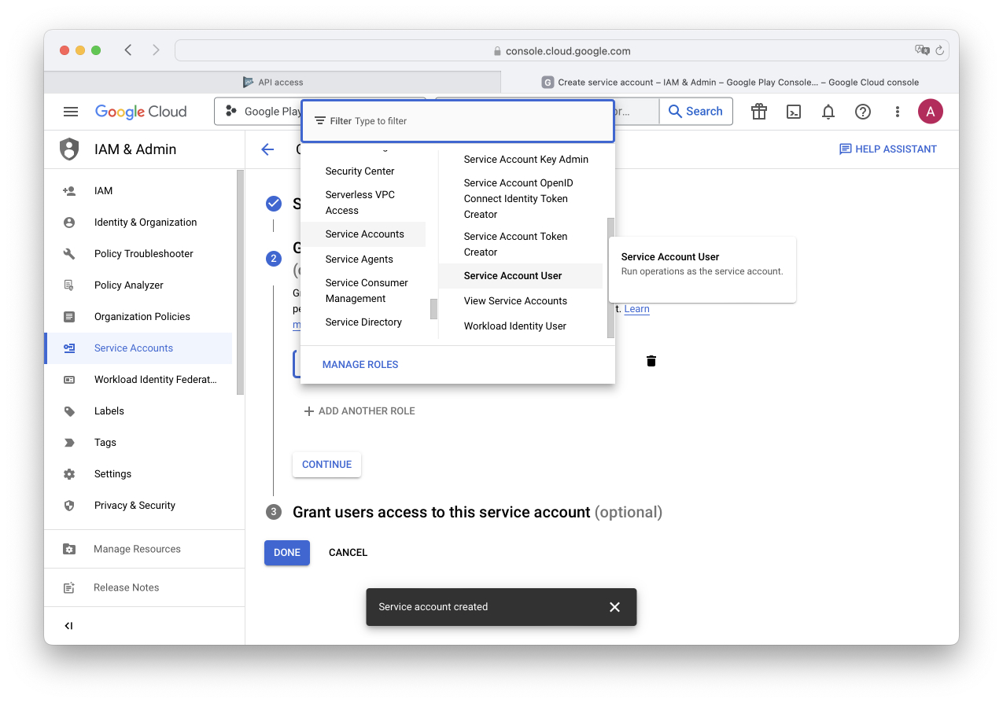Choose Workload Identity User role

point(521,326)
